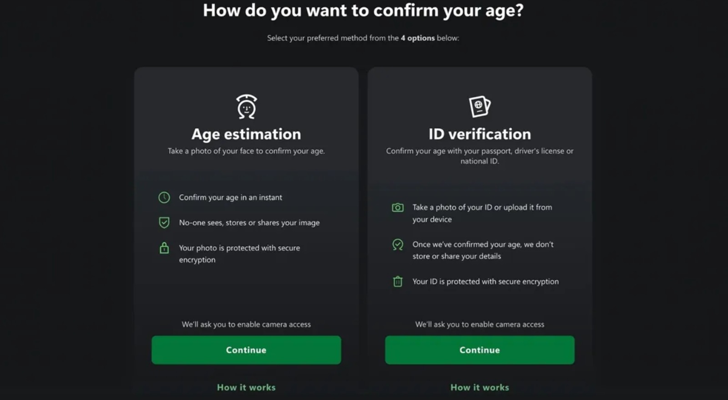Viewport: 728px width, 400px height.
Task: Click the camera icon for ID photo
Action: tap(398, 208)
